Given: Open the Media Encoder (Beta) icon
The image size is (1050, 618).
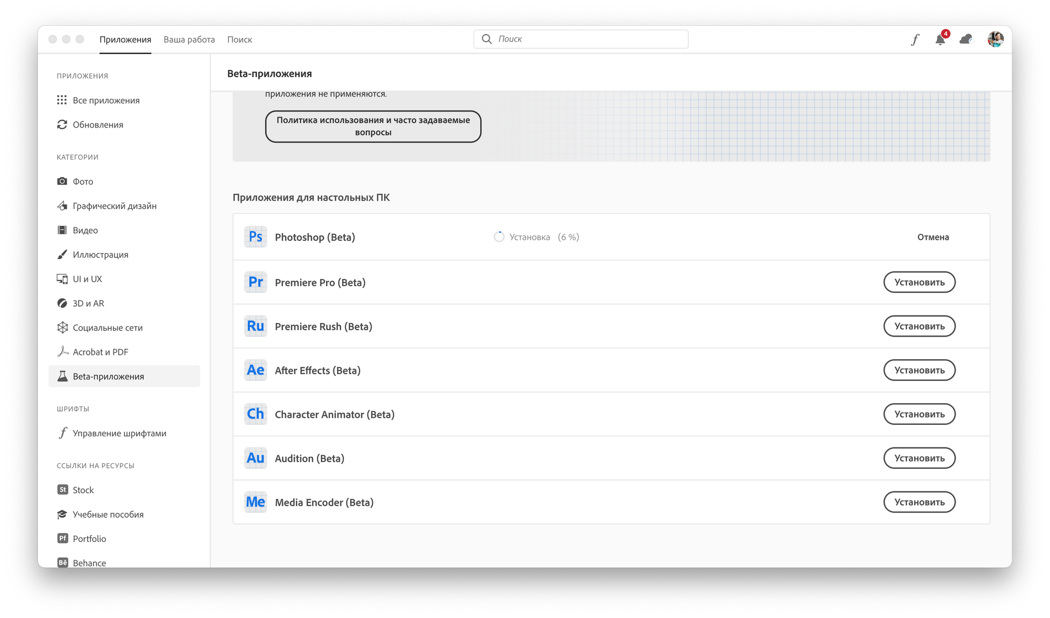Looking at the screenshot, I should pyautogui.click(x=255, y=502).
